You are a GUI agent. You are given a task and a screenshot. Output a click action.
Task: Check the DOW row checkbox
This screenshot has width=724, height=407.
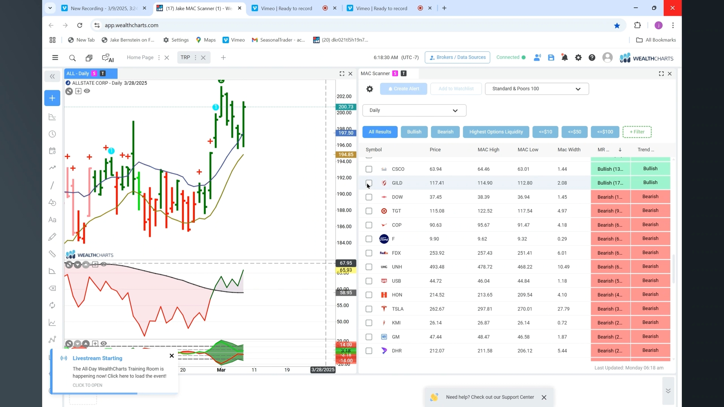click(x=369, y=197)
